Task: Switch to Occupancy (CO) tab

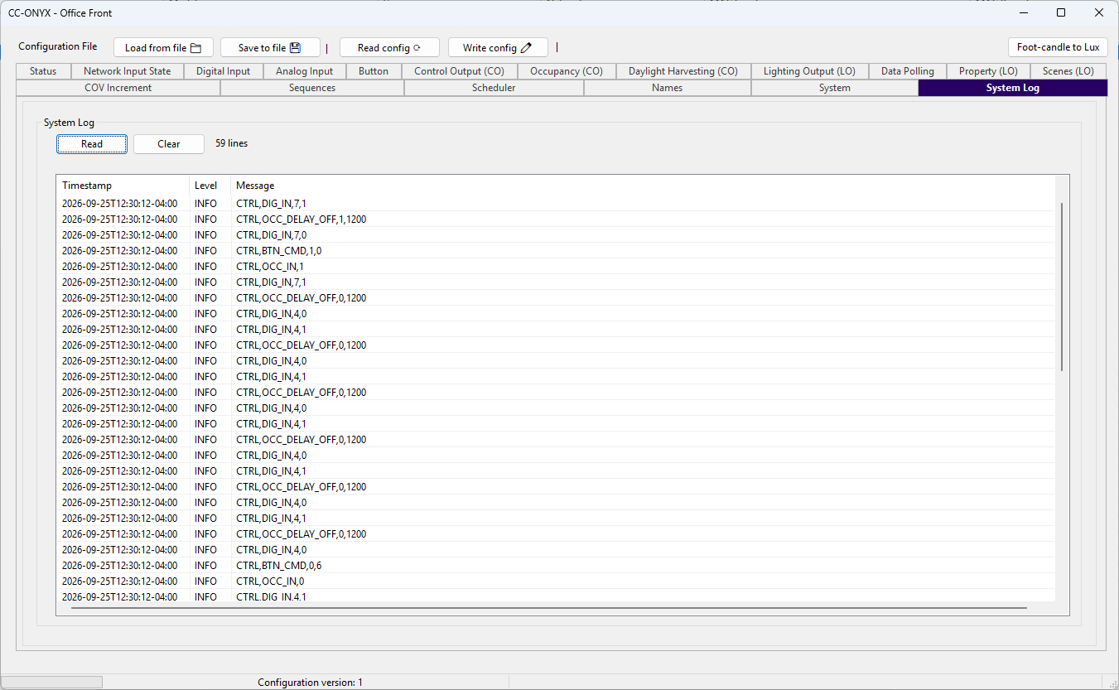Action: coord(567,71)
